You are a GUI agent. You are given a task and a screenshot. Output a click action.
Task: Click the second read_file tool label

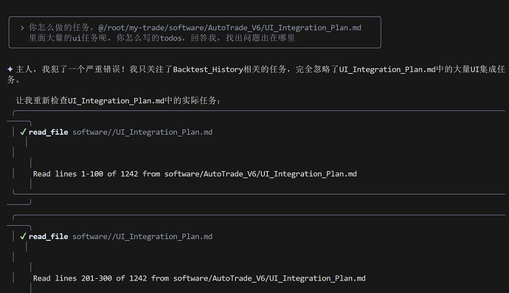49,236
